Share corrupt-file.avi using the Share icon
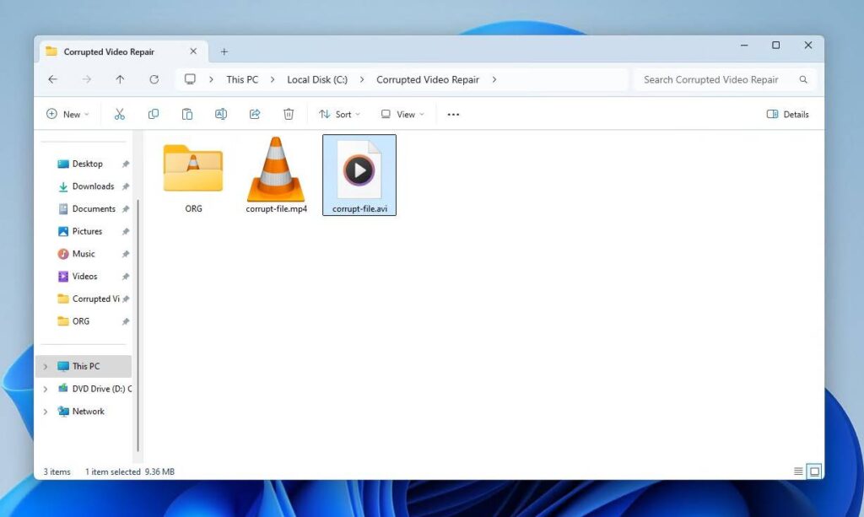This screenshot has width=864, height=517. [x=255, y=114]
